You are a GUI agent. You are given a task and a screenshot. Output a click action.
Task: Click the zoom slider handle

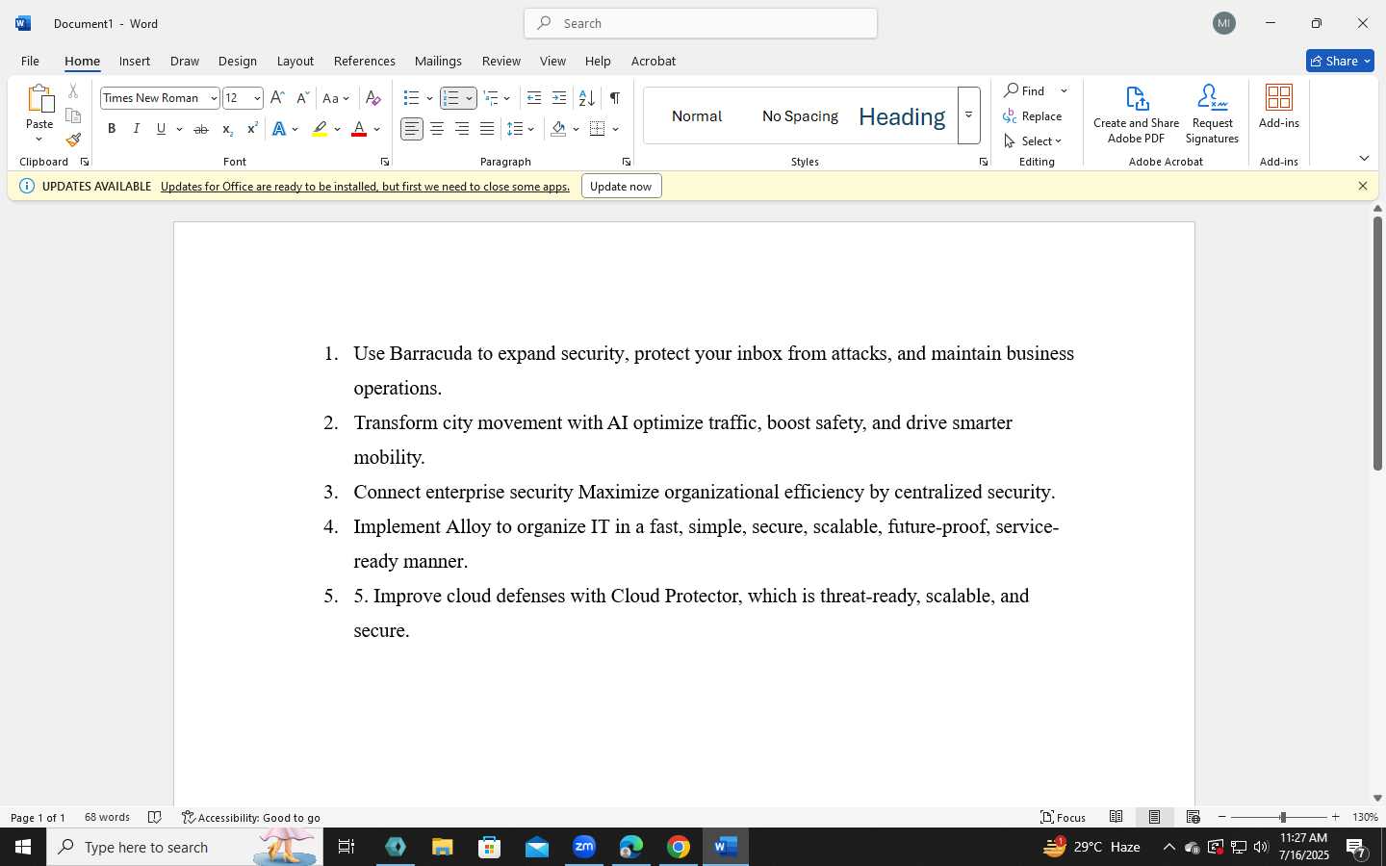tap(1282, 817)
